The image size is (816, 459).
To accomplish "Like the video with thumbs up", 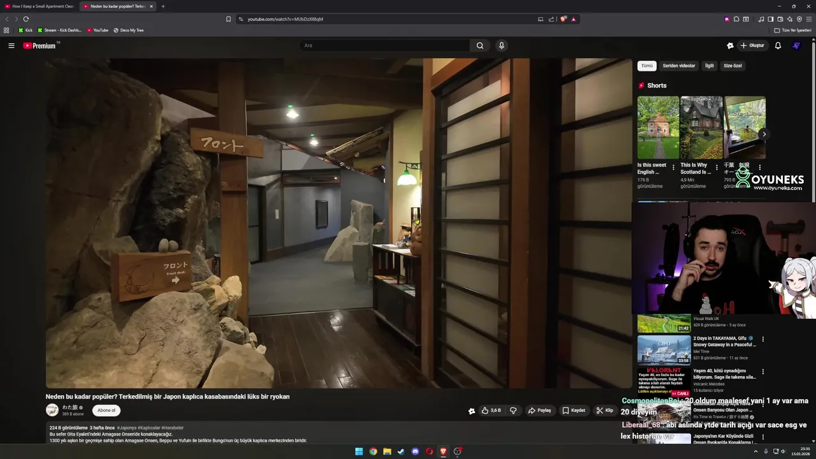I will click(x=491, y=411).
